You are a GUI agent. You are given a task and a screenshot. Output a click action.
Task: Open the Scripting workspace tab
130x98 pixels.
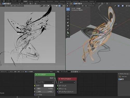click(92, 1)
